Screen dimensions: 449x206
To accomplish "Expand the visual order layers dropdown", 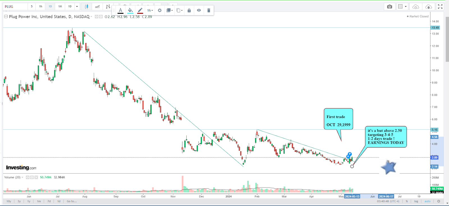I will tap(169, 10).
